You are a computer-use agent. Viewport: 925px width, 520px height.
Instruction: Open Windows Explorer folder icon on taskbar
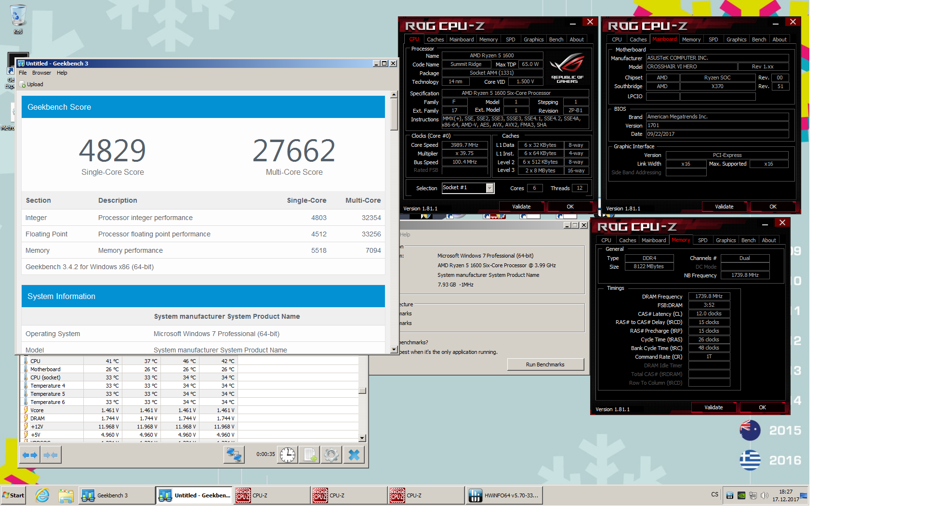[66, 495]
